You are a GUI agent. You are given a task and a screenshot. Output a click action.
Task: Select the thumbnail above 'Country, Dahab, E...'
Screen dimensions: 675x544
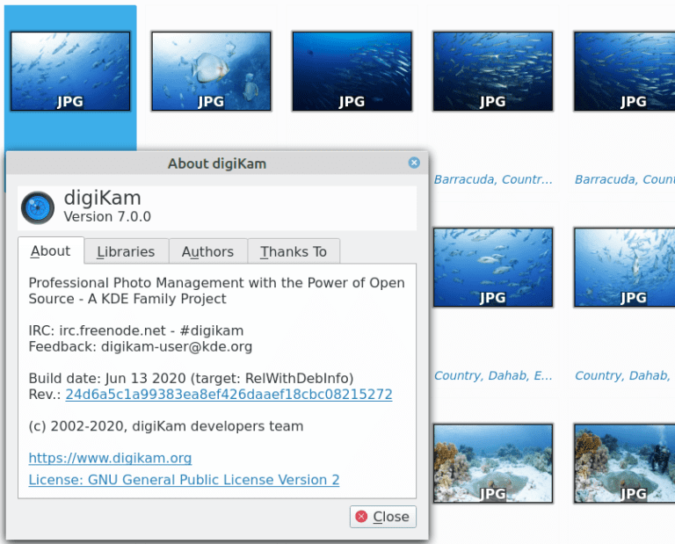tap(493, 267)
